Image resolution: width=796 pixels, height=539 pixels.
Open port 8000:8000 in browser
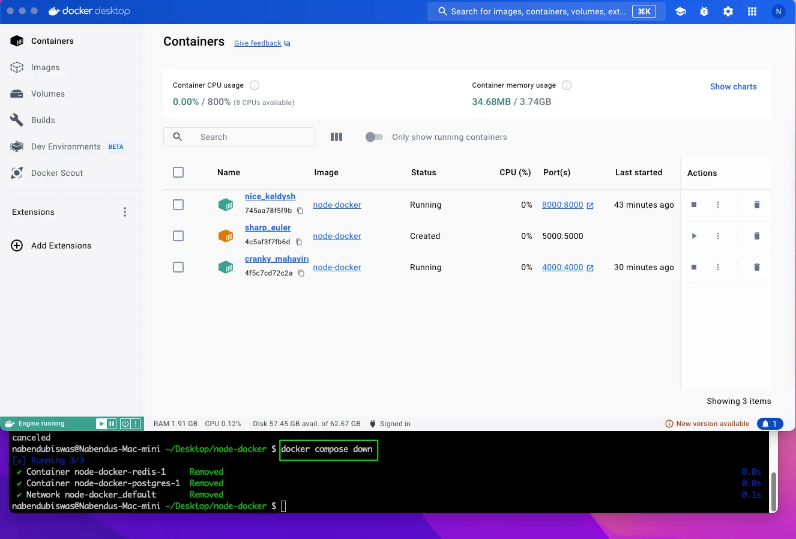pyautogui.click(x=568, y=205)
